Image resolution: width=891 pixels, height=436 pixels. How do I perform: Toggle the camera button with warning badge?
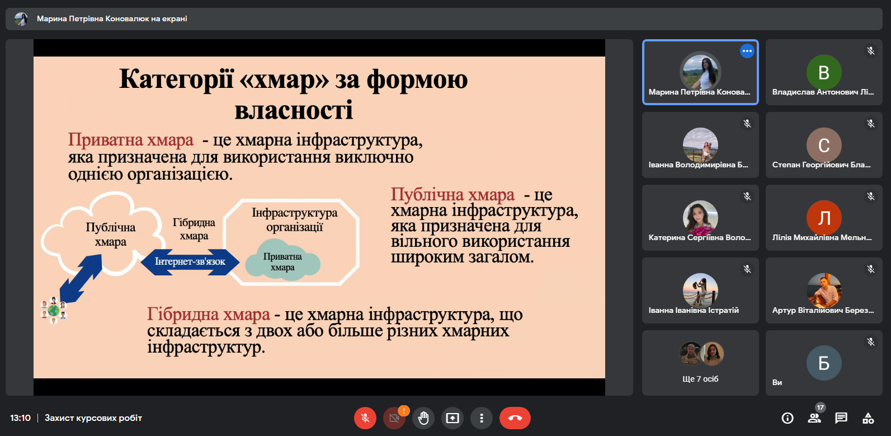(394, 418)
